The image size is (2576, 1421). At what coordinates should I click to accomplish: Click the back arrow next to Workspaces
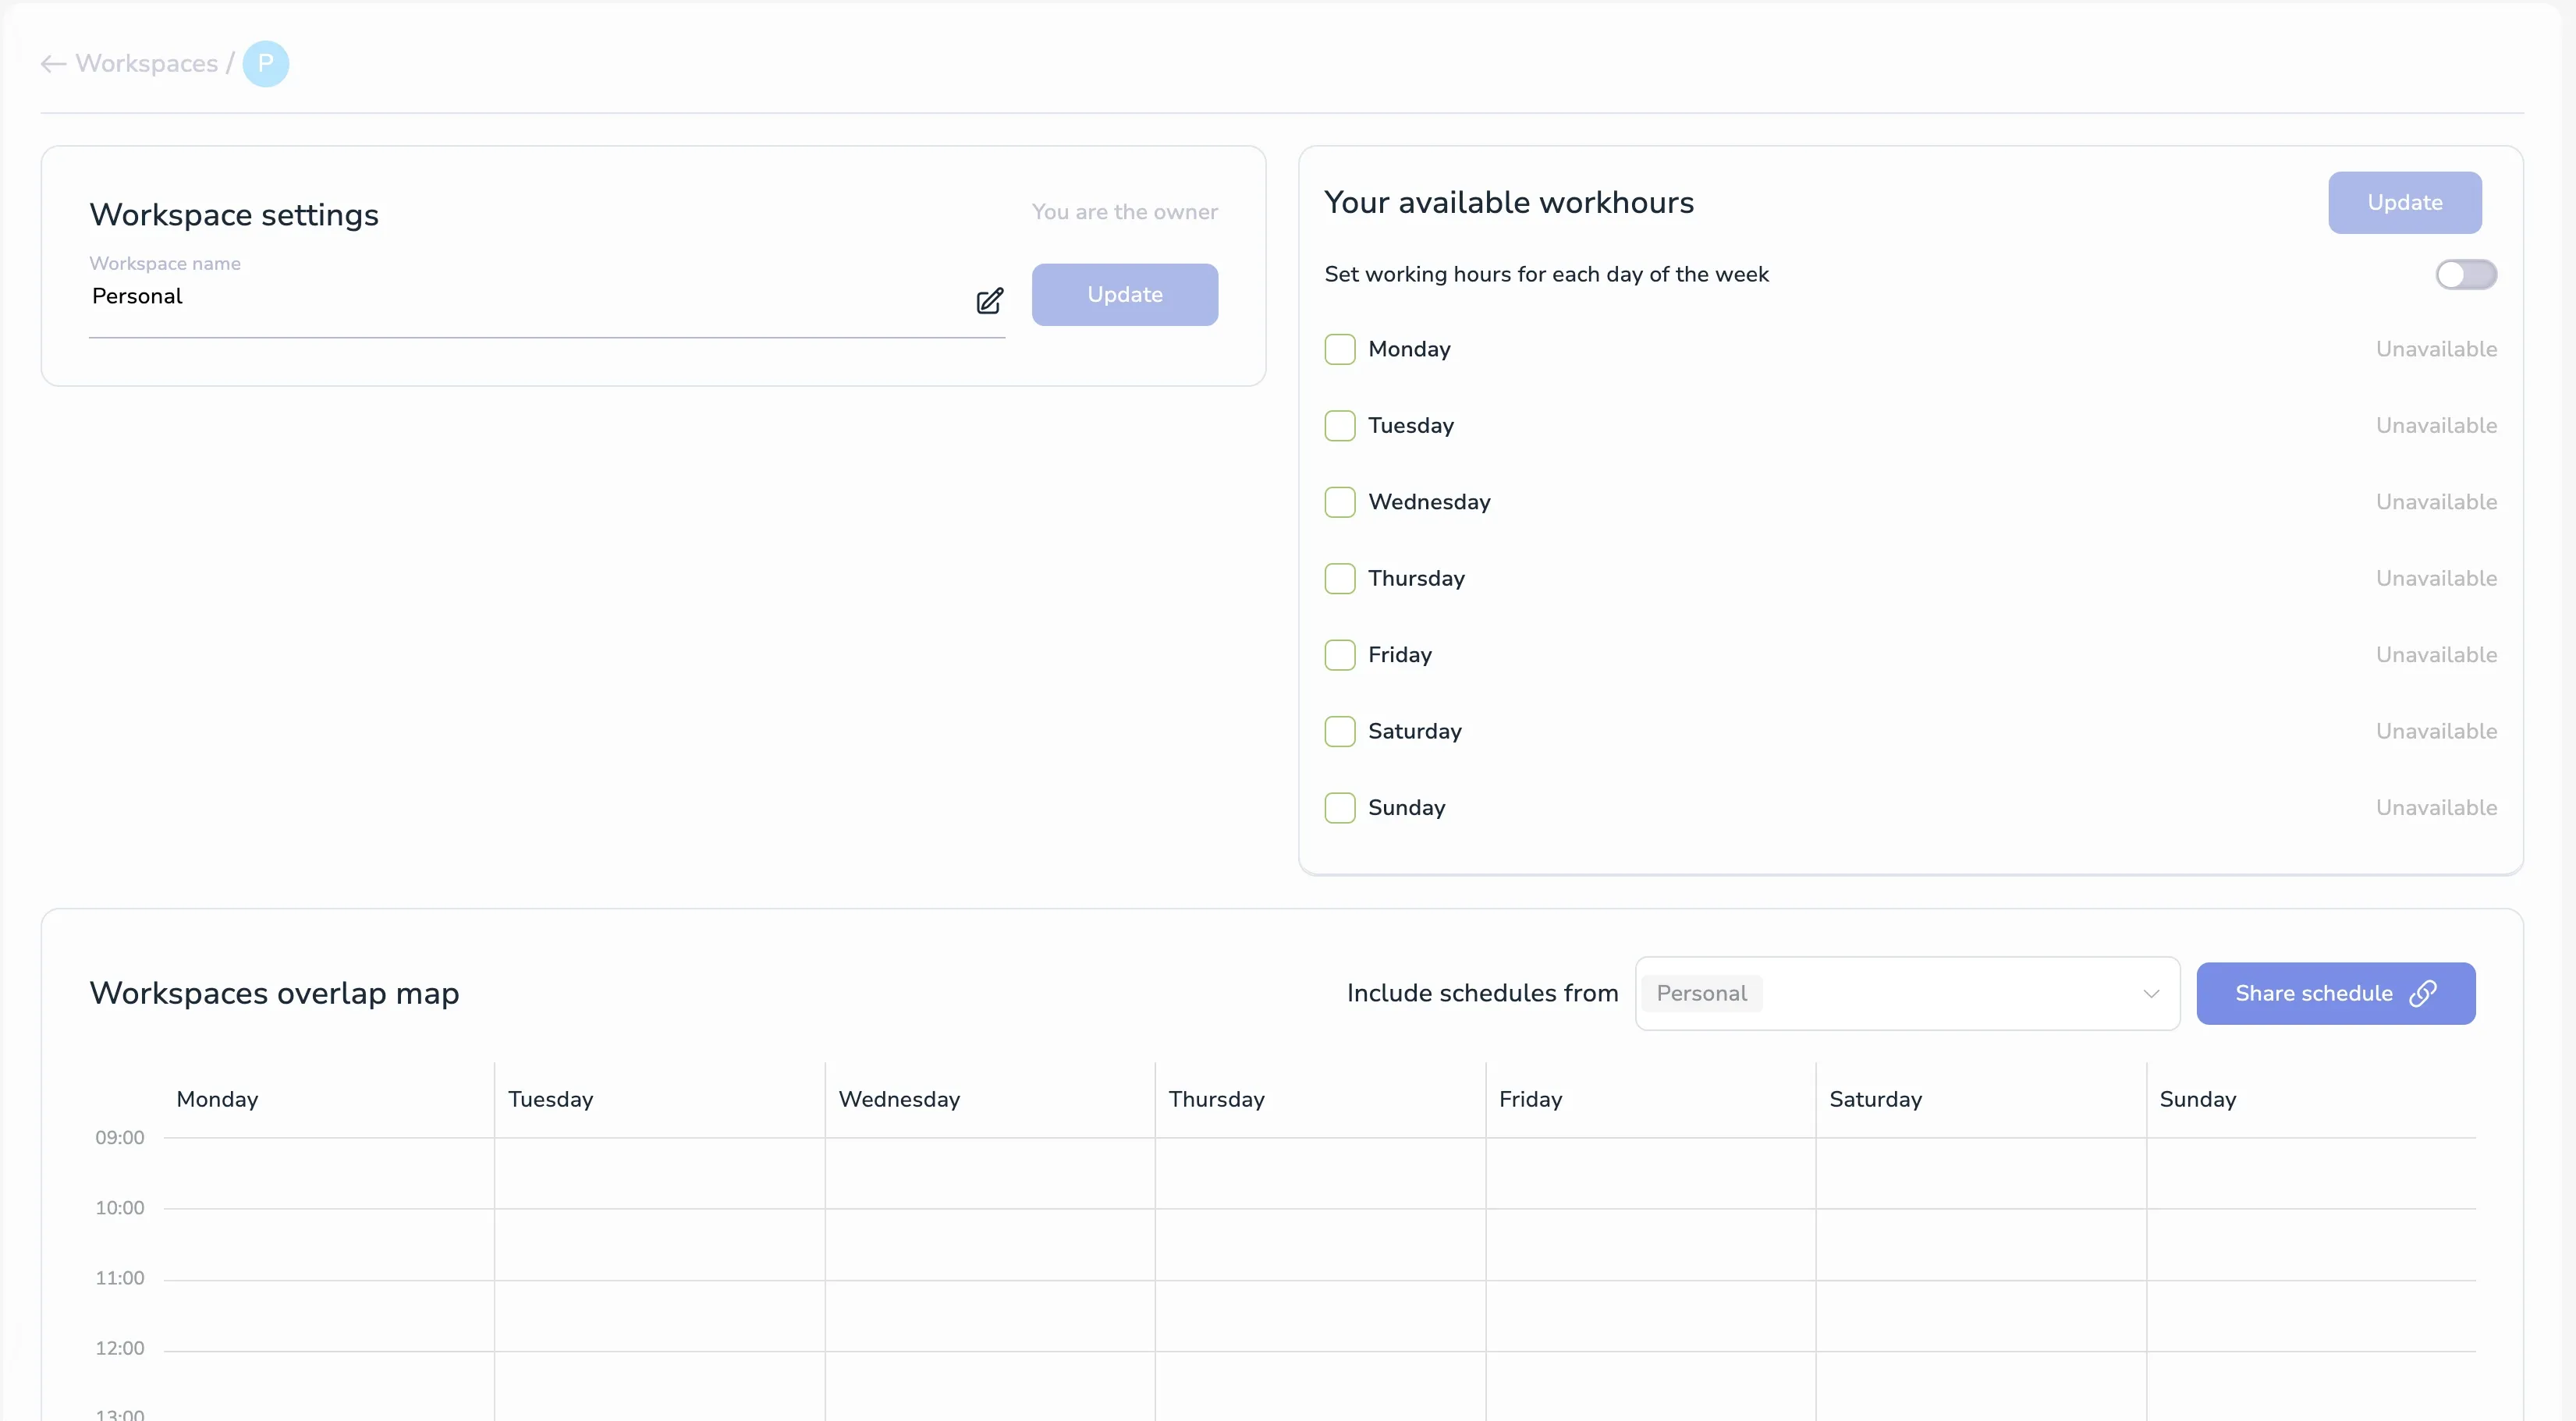(x=53, y=64)
